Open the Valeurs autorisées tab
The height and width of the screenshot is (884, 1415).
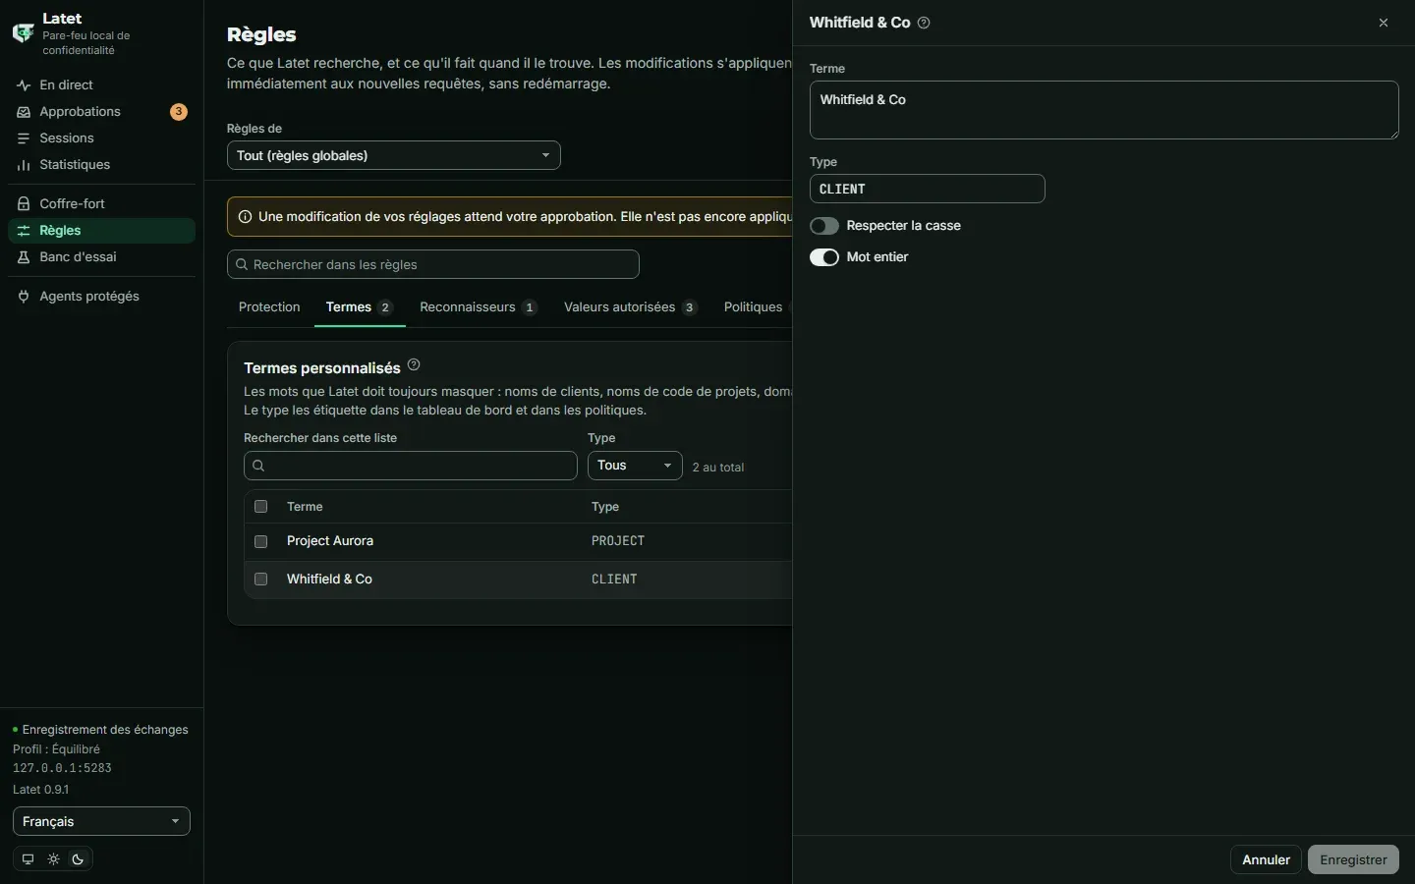click(631, 307)
